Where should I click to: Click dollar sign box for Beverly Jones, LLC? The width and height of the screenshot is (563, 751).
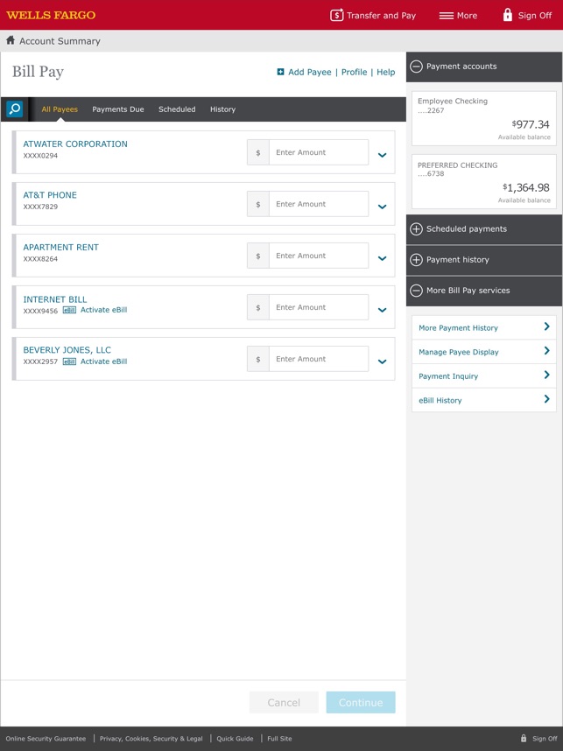(x=258, y=359)
